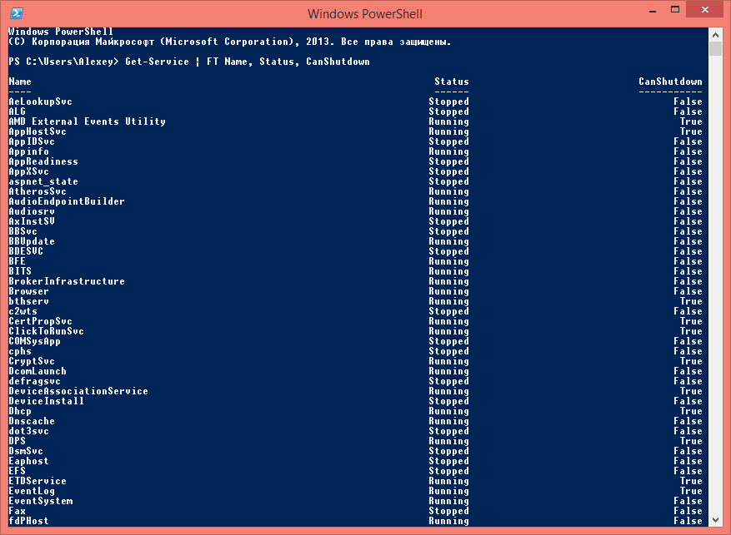The width and height of the screenshot is (731, 535).
Task: Select the EFS service name
Action: 18,471
